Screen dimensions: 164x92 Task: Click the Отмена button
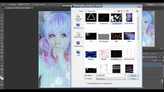133,79
